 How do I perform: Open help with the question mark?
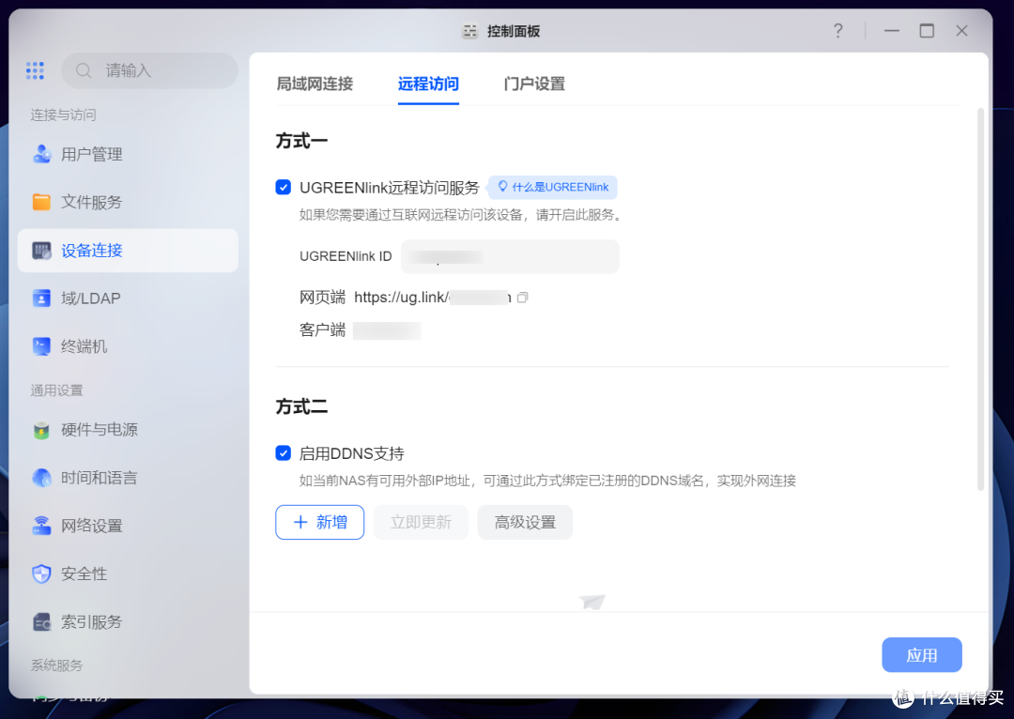click(838, 30)
